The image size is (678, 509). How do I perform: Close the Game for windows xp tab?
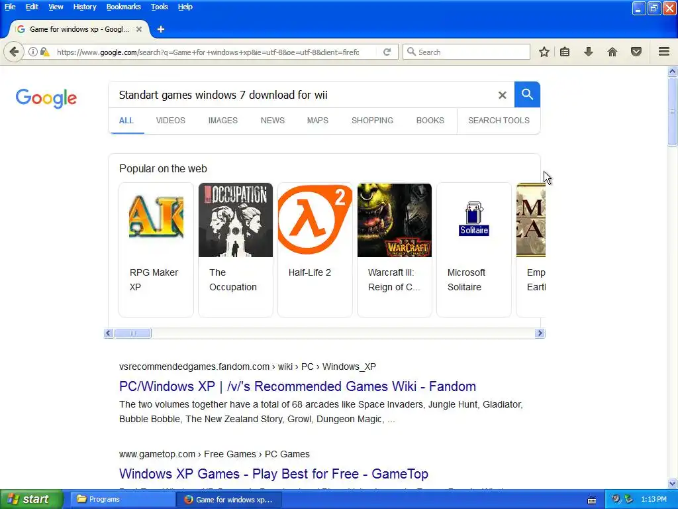[139, 29]
